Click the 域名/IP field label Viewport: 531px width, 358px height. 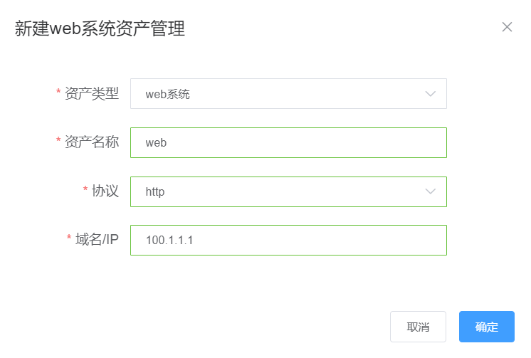pos(97,239)
